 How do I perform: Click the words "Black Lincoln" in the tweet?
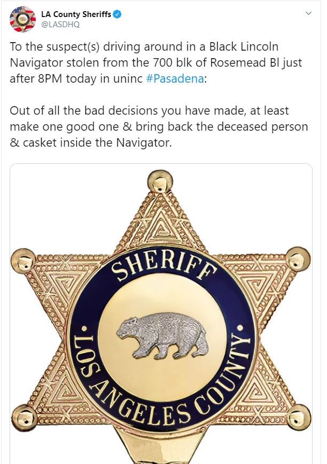click(244, 47)
